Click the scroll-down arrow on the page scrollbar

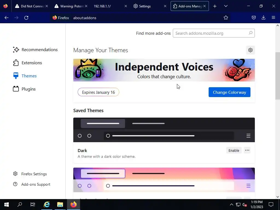click(278, 197)
